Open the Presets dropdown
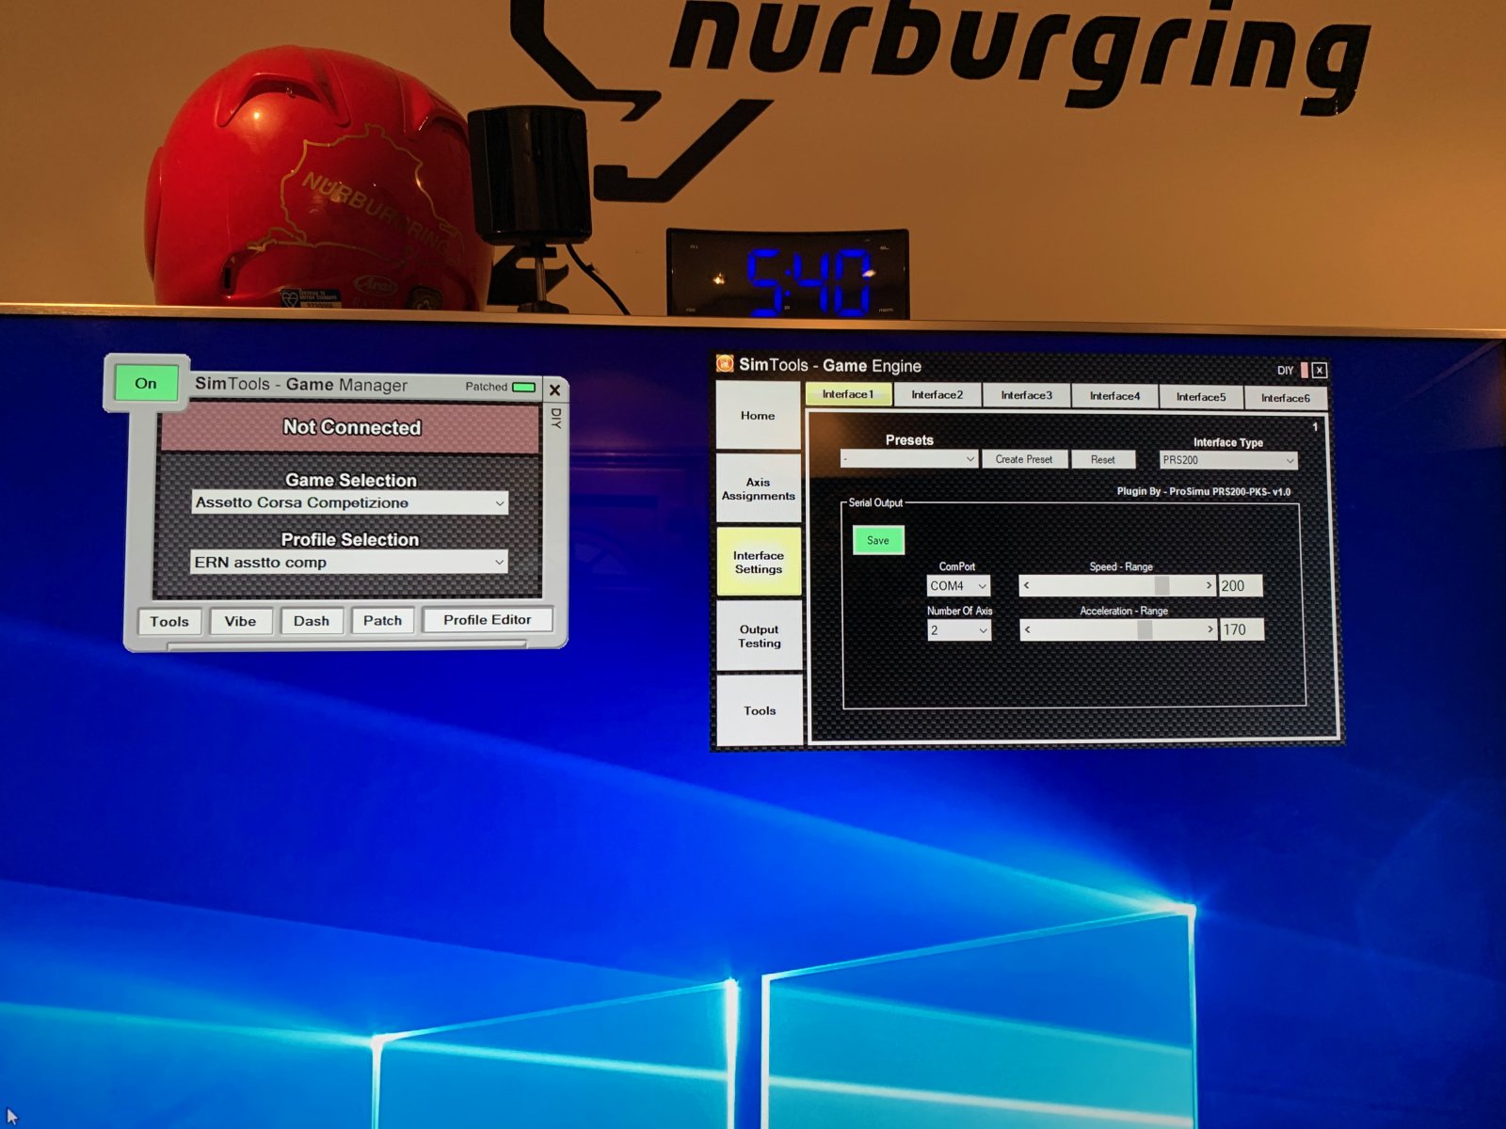This screenshot has width=1506, height=1129. point(908,459)
